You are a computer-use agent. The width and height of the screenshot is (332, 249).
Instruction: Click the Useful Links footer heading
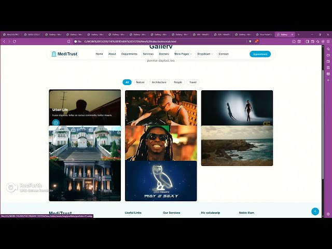(x=133, y=213)
